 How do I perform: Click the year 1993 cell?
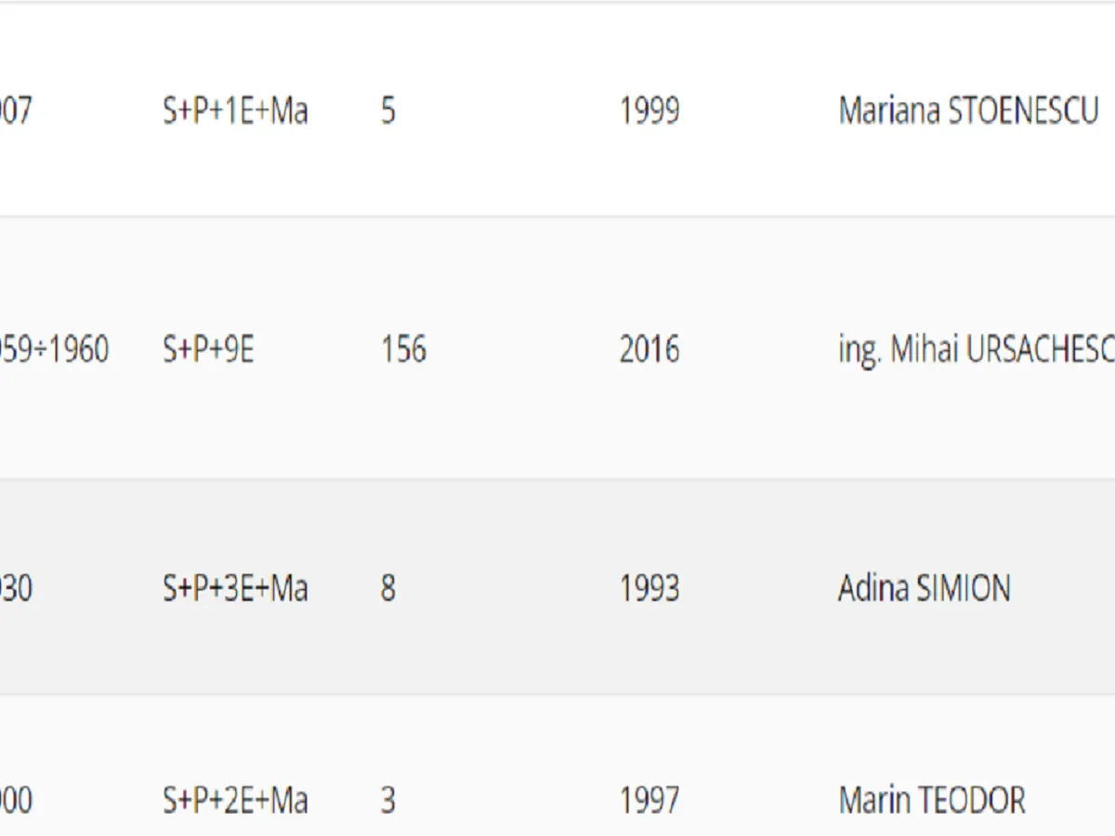point(649,589)
